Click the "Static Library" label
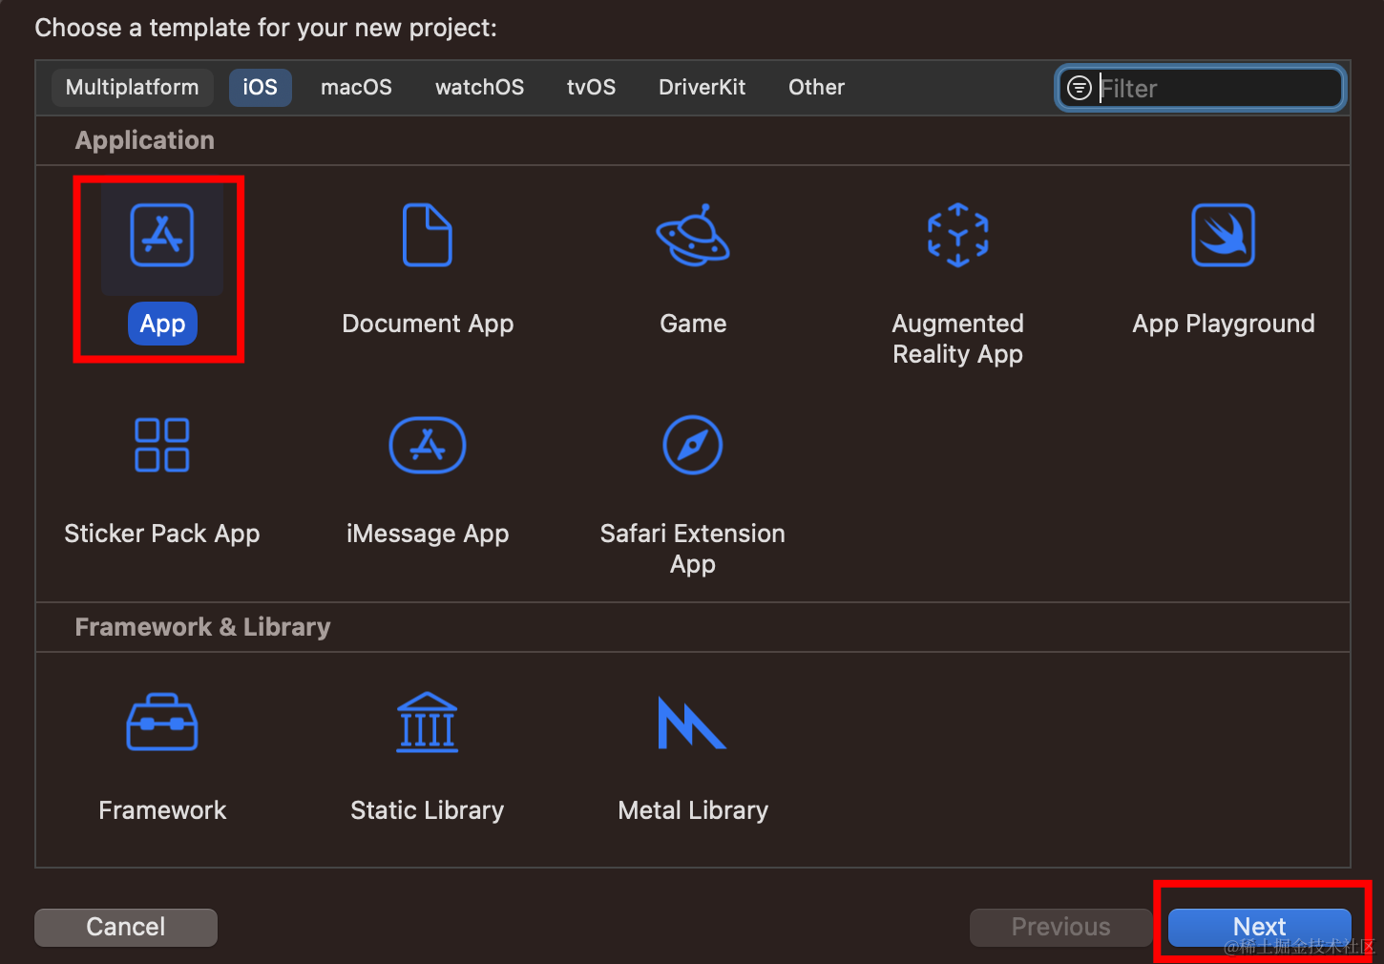Viewport: 1384px width, 964px height. pyautogui.click(x=428, y=811)
